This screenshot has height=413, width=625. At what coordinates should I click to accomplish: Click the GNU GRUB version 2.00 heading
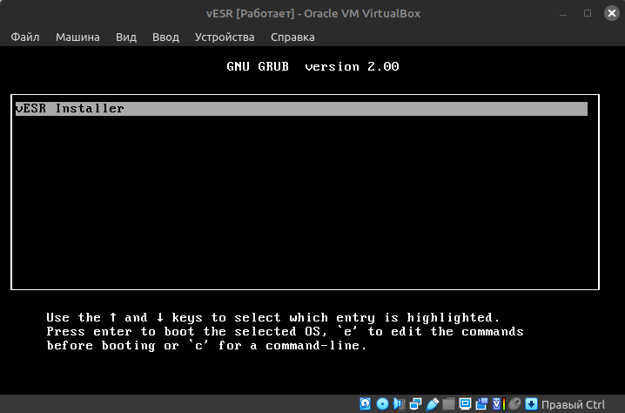pos(312,66)
